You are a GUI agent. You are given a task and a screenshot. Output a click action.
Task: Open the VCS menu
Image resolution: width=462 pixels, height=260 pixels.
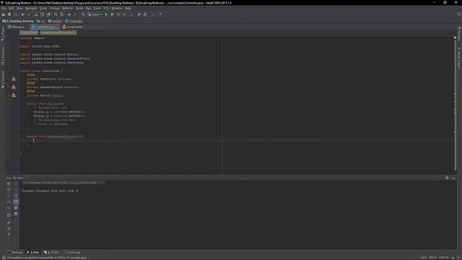point(106,8)
